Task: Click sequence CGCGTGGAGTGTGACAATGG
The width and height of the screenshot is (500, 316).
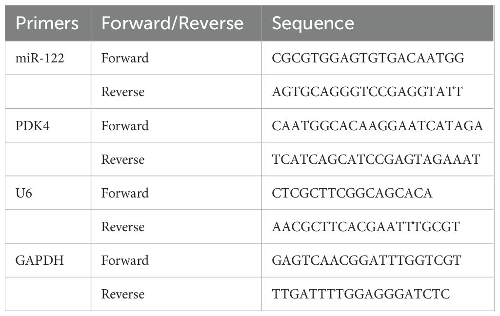Action: tap(368, 58)
